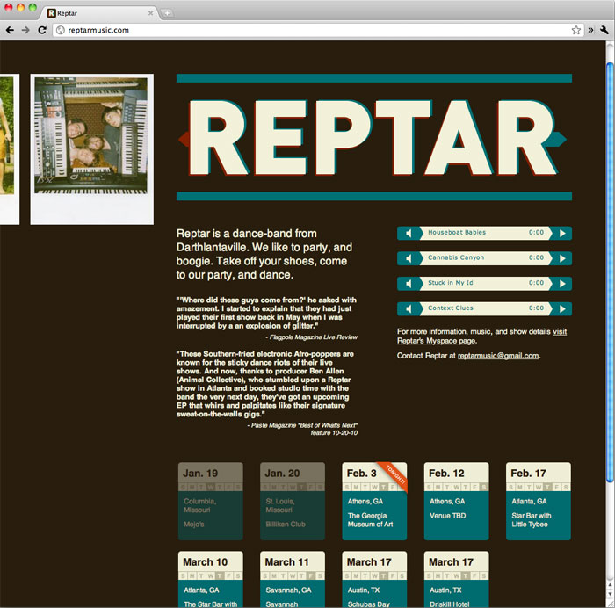The image size is (615, 608).
Task: Mute the Stuck In My Id player
Action: click(409, 283)
